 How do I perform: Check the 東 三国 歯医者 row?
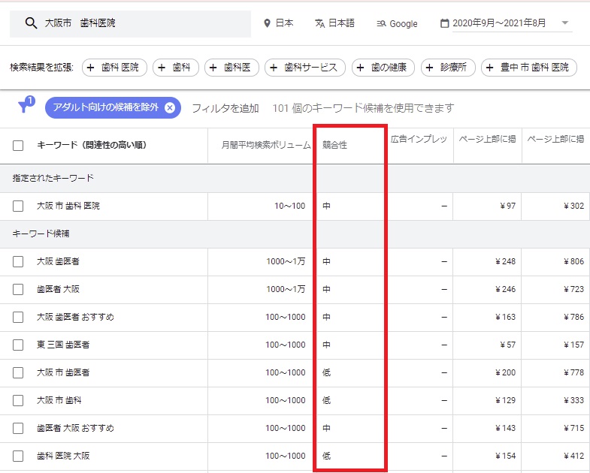[x=18, y=345]
